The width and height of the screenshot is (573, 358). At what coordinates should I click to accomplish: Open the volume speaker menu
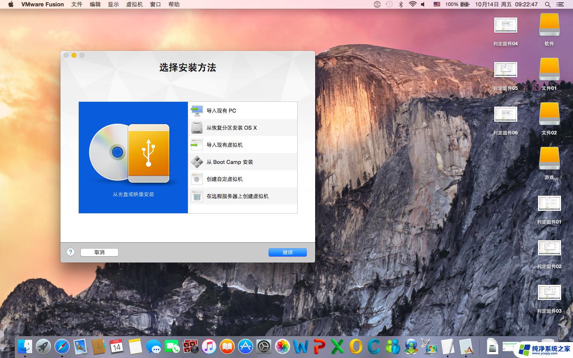tap(423, 4)
